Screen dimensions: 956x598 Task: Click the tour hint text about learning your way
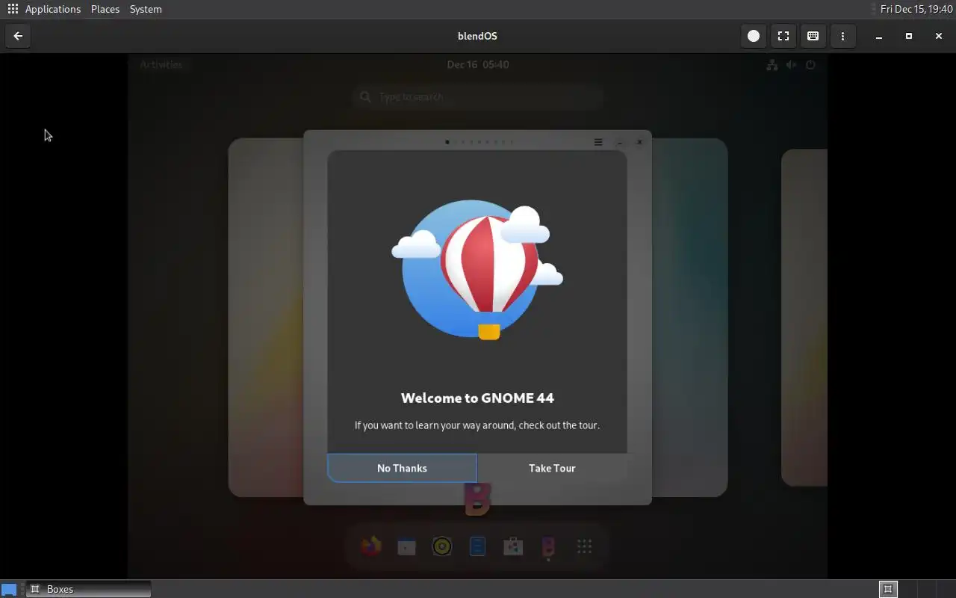(x=477, y=425)
